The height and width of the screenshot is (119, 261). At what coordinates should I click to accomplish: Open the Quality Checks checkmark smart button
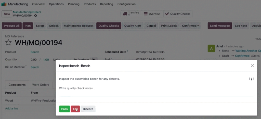click(178, 14)
